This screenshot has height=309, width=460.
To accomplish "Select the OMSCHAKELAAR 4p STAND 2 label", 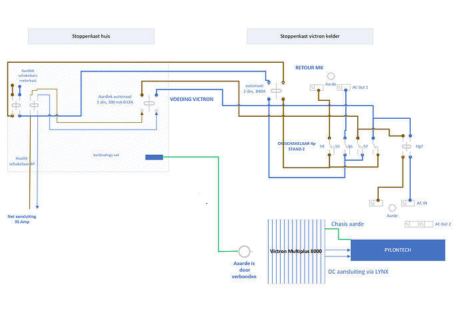I will [296, 146].
